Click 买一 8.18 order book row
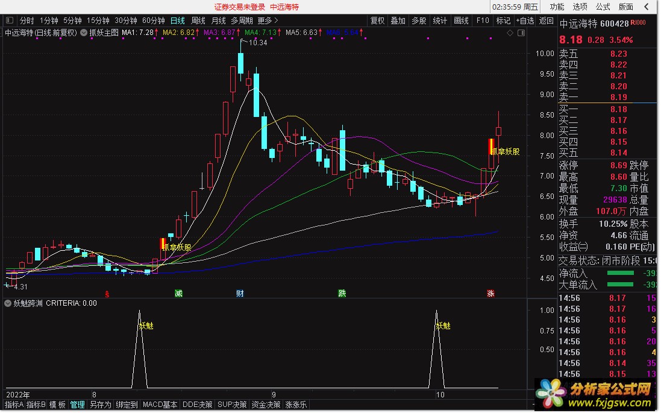Screen dimensions: 661x413 click(607, 109)
